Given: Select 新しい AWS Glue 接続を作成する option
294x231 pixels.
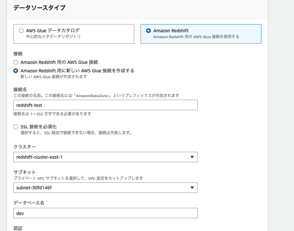Looking at the screenshot, I should point(15,71).
